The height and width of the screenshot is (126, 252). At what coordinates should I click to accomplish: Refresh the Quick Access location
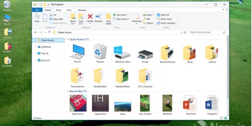tap(185, 32)
